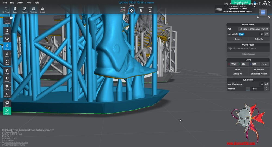Click the LEFT view orientation cube
Viewport: 272px width, 147px height.
click(263, 12)
